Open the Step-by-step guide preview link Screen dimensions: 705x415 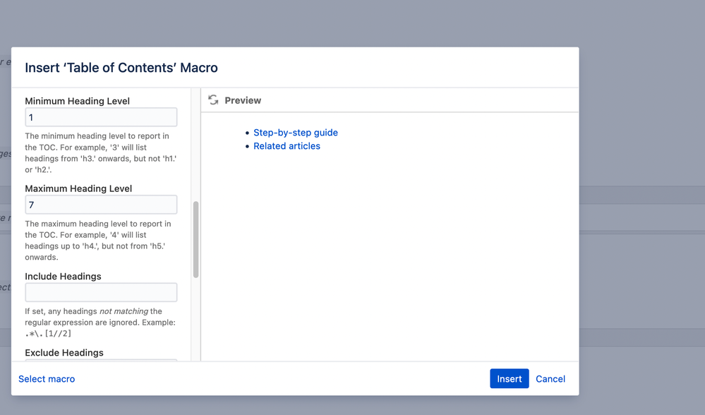(x=296, y=133)
